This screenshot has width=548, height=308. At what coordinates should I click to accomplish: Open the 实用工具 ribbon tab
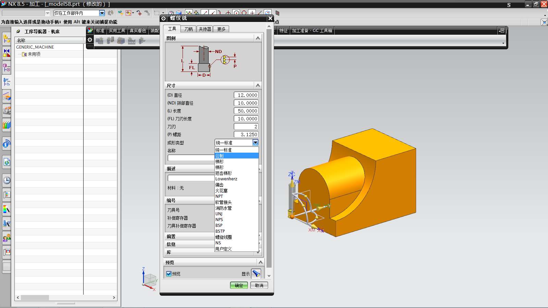pos(117,30)
